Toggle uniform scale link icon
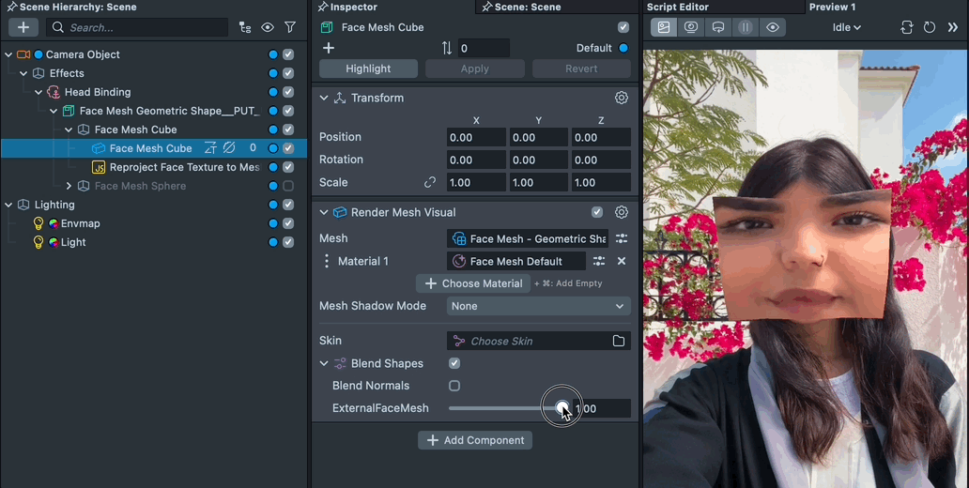This screenshot has width=969, height=488. pyautogui.click(x=430, y=182)
